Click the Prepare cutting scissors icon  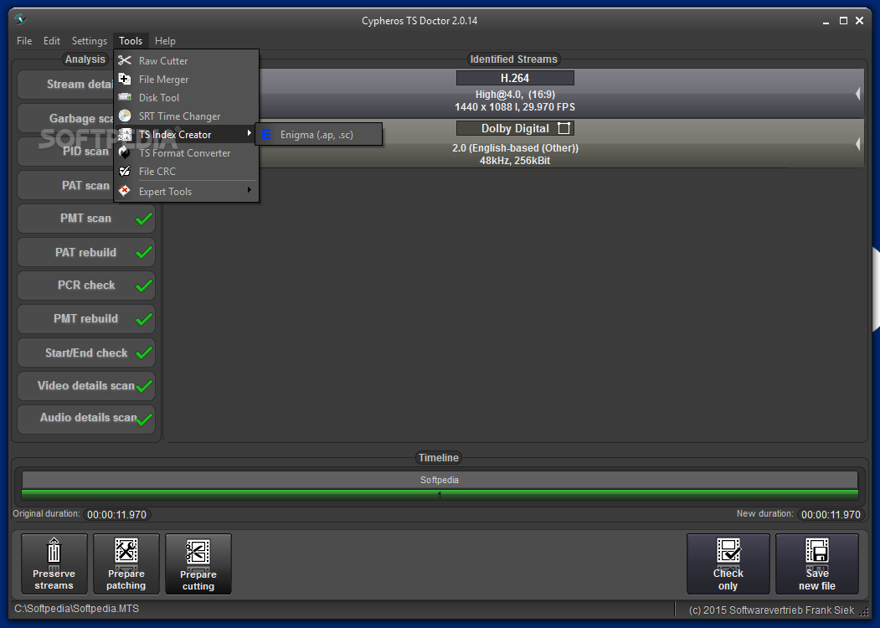(198, 552)
